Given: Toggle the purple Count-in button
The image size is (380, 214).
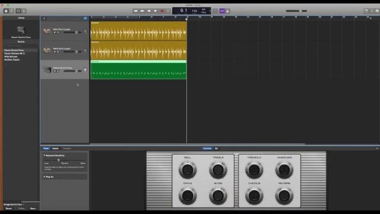Looking at the screenshot, I should coord(222,11).
